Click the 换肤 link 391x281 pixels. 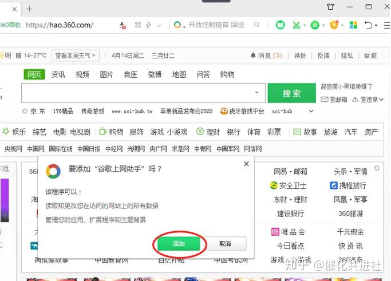[300, 56]
